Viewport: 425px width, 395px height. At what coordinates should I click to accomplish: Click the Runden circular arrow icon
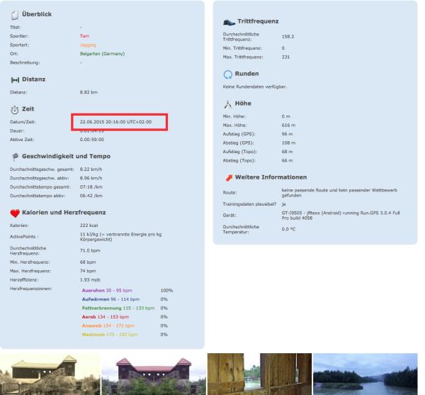click(x=227, y=73)
